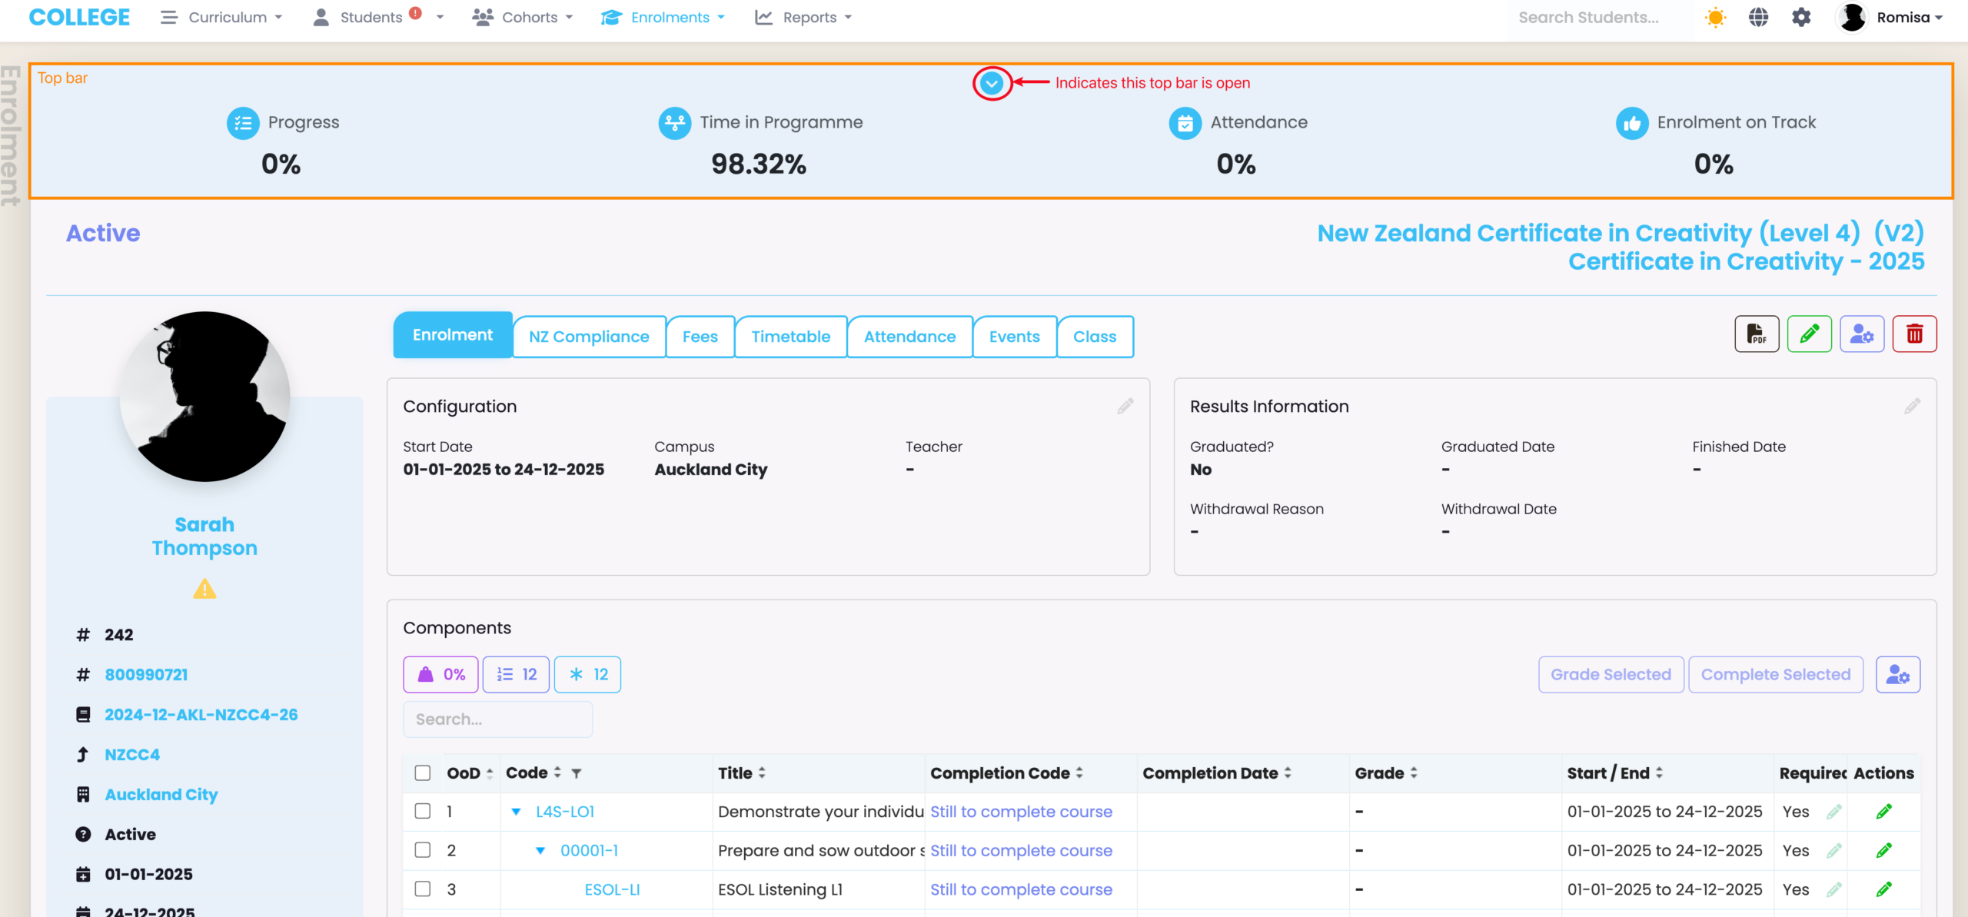Open the globe language icon
Image resolution: width=1968 pixels, height=917 pixels.
1759,17
